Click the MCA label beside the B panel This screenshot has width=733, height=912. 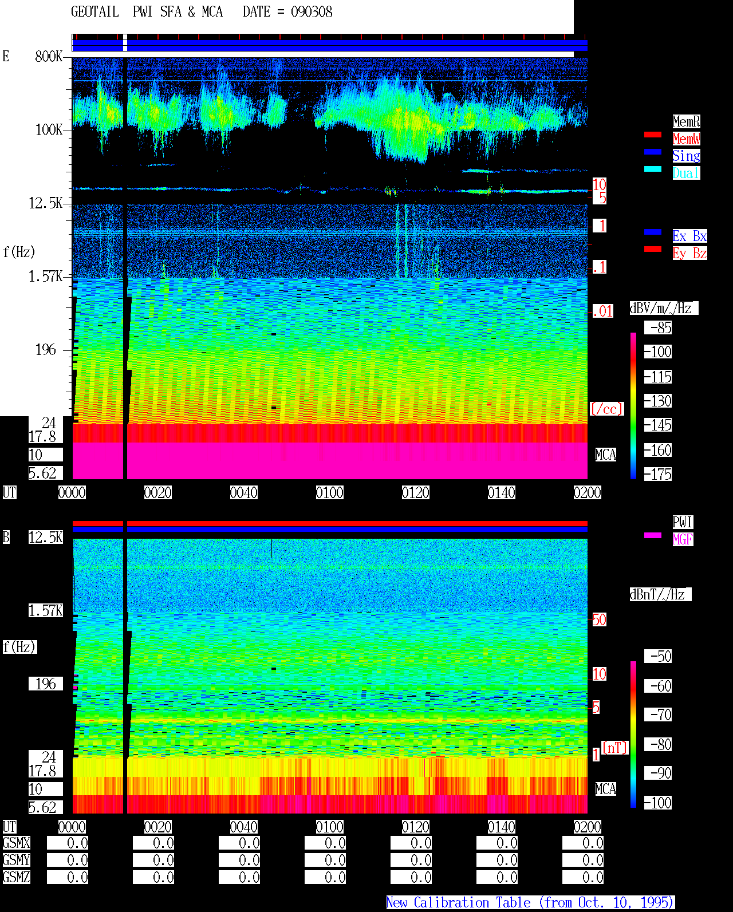click(x=606, y=789)
